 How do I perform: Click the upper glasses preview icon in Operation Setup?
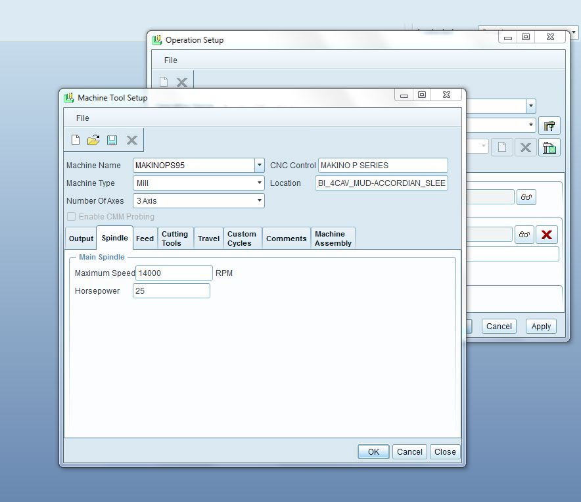526,196
